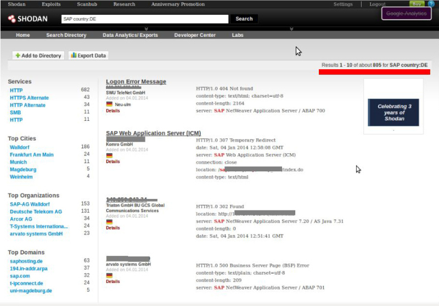Filter by Walldorf city
Screen dimensions: 439x306
(x=20, y=147)
